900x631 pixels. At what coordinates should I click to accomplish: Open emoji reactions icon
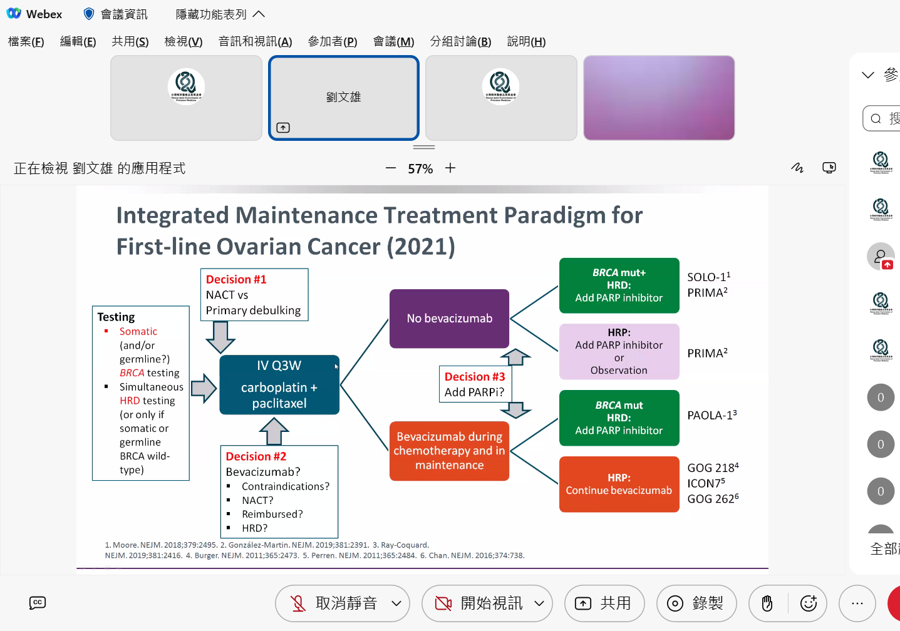[x=809, y=603]
